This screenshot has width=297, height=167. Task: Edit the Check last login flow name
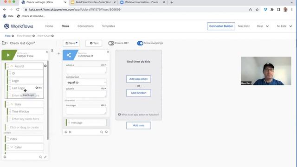[x=34, y=43]
